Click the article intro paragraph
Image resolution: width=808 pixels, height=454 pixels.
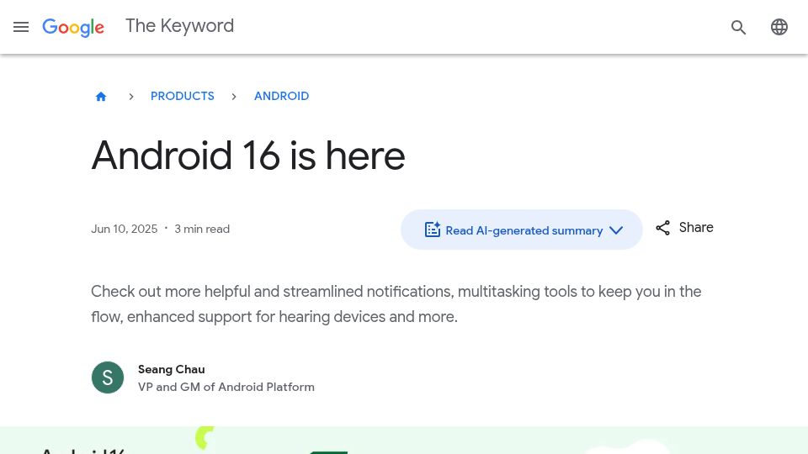tap(396, 304)
